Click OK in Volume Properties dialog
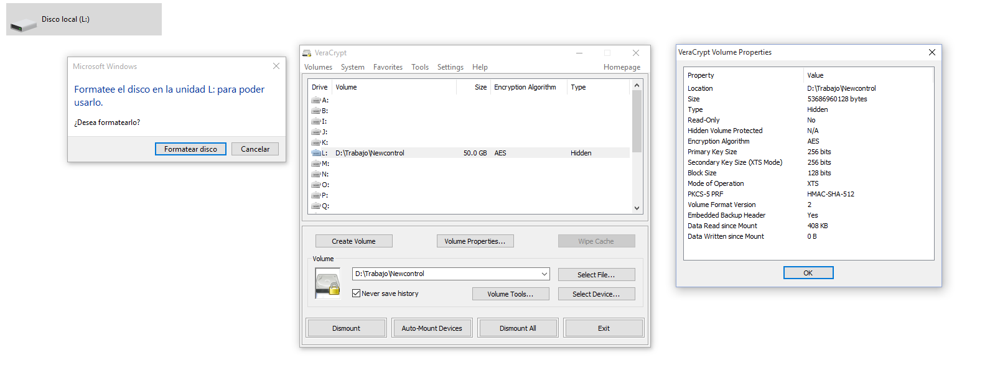This screenshot has height=383, width=995. click(x=808, y=273)
